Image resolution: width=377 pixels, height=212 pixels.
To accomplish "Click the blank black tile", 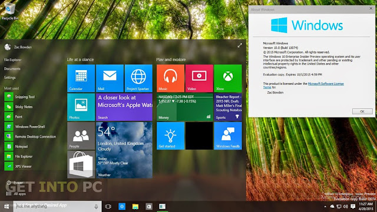I will (199, 136).
